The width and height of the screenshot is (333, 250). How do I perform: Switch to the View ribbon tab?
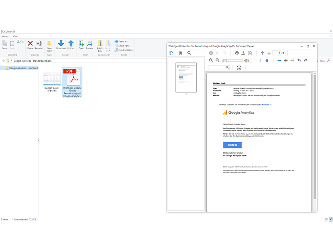coord(15,36)
